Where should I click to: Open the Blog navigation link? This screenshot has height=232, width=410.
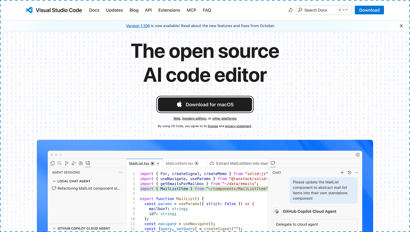coord(134,10)
